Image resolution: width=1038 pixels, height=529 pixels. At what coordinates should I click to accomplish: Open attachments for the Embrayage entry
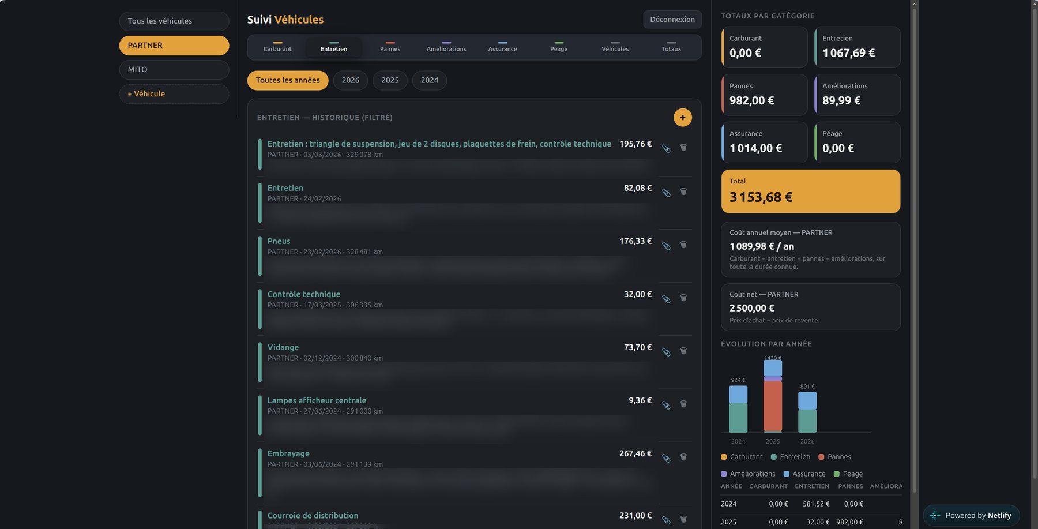666,458
